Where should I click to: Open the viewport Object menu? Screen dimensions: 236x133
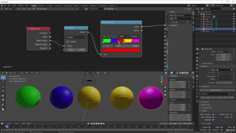[x=37, y=73]
